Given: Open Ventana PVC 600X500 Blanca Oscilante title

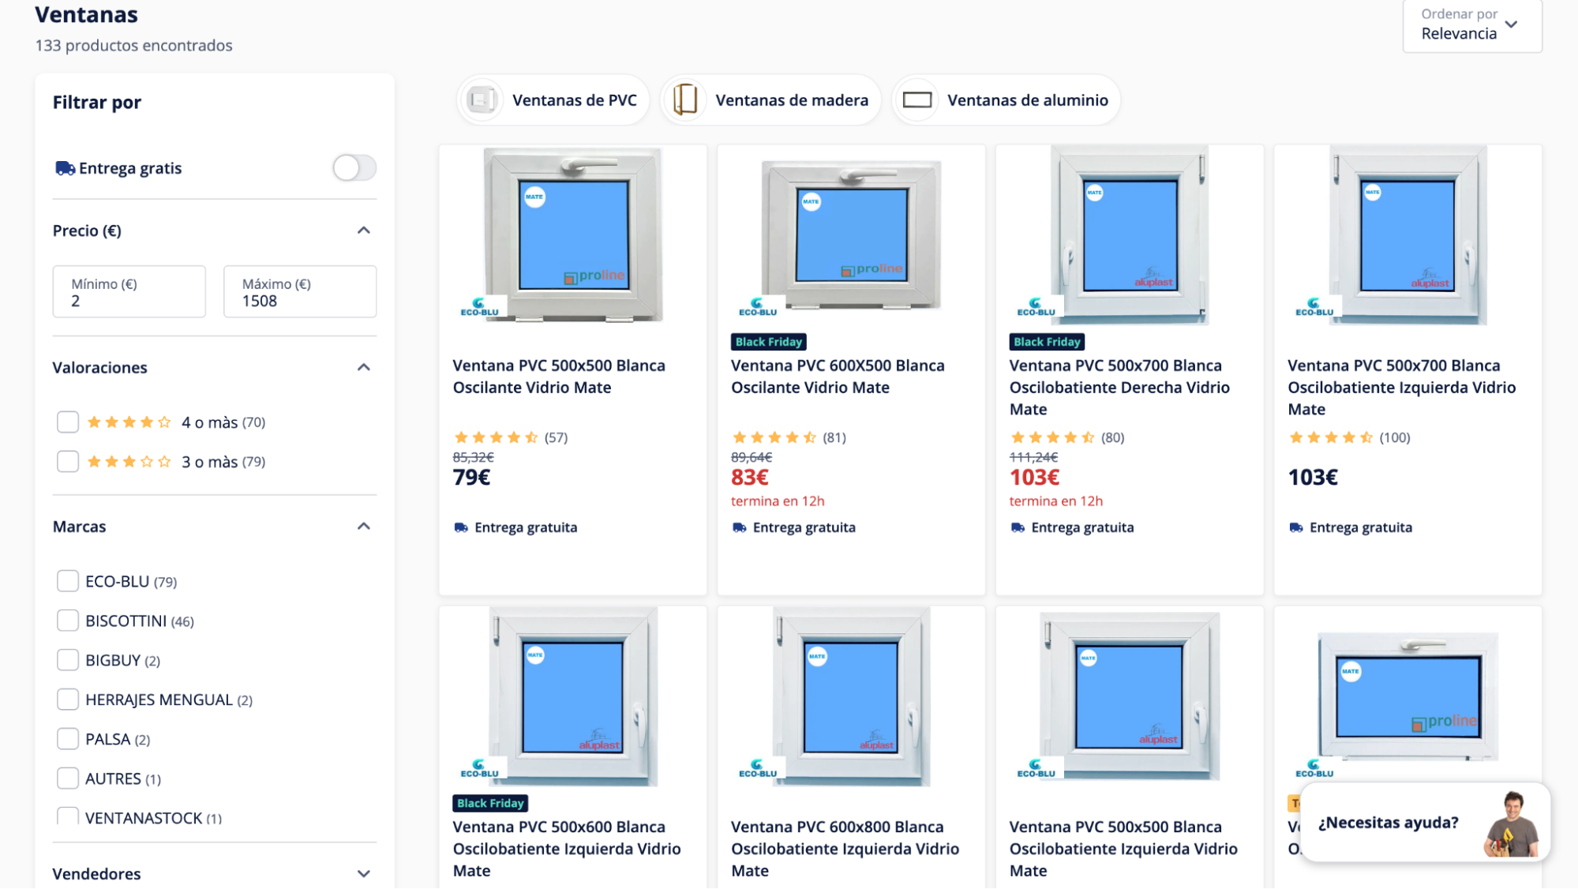Looking at the screenshot, I should point(838,377).
